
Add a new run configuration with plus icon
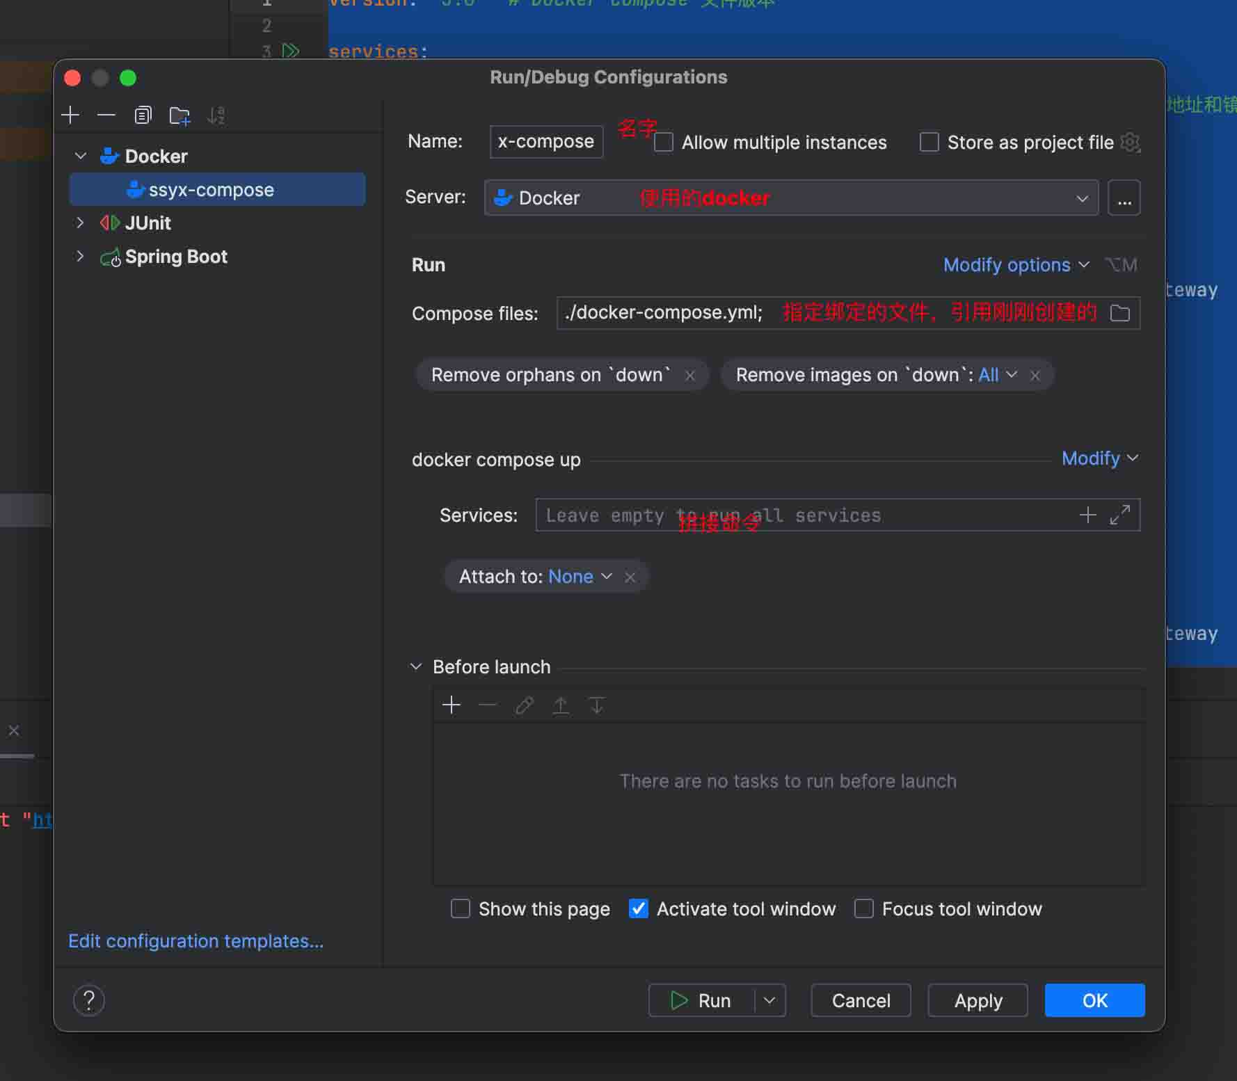70,115
